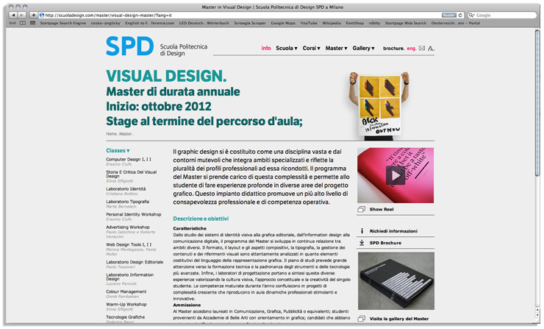544x329 pixels.
Task: Click the download icon beside SPD Brochure
Action: [x=362, y=242]
